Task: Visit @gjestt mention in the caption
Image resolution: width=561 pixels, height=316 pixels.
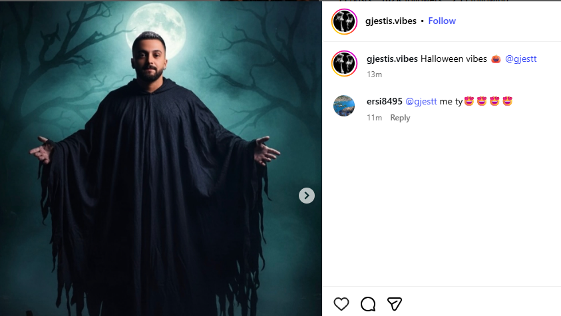Action: tap(520, 59)
